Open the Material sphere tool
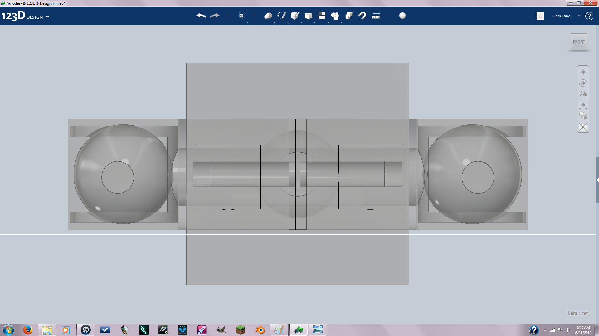The image size is (599, 336). click(x=402, y=16)
